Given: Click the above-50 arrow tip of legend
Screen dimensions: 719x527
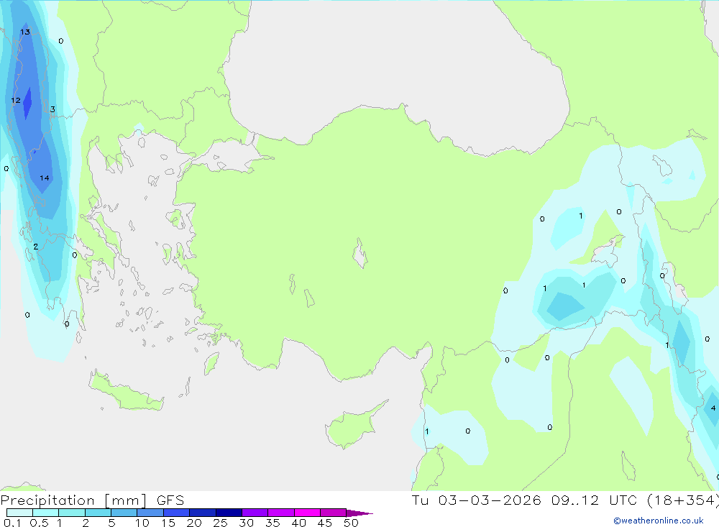Looking at the screenshot, I should tap(359, 513).
